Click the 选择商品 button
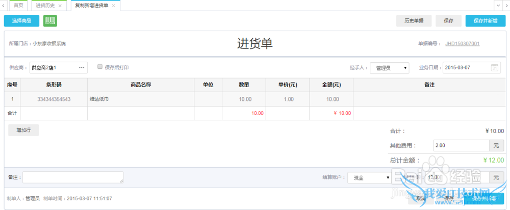 coord(21,21)
